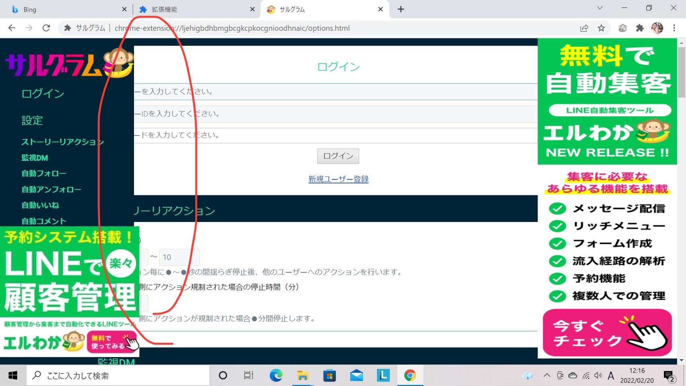The width and height of the screenshot is (686, 386).
Task: Select 自動フォロー in the sidebar
Action: (44, 174)
